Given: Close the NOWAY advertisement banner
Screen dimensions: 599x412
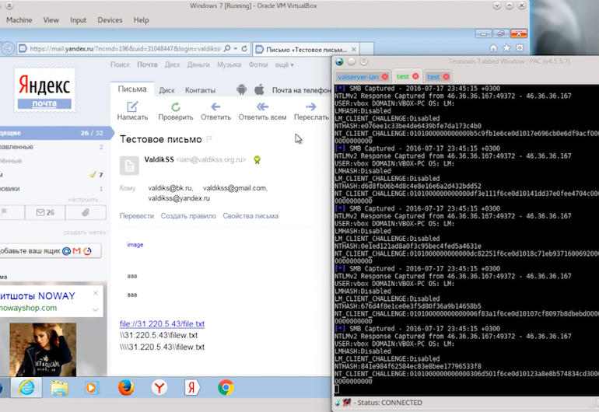Looking at the screenshot, I should tap(96, 293).
